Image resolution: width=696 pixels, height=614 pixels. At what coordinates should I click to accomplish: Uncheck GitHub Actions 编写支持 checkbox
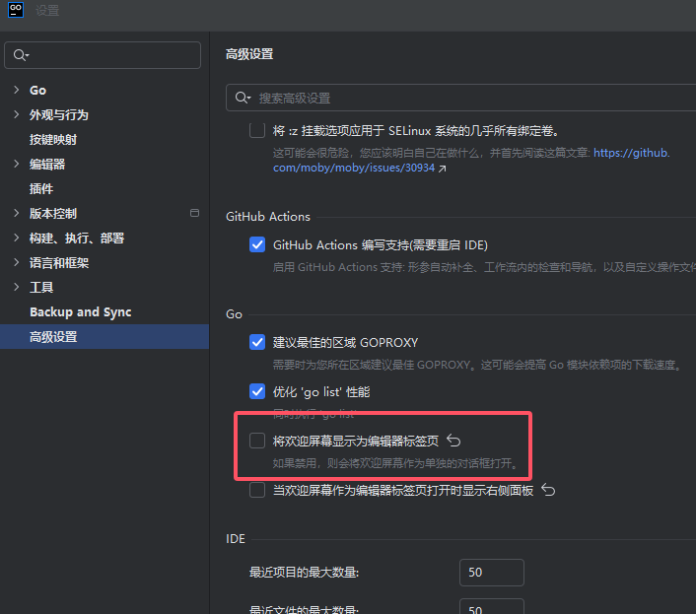coord(257,244)
